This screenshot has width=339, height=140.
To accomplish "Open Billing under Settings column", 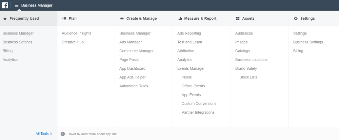I will (298, 51).
